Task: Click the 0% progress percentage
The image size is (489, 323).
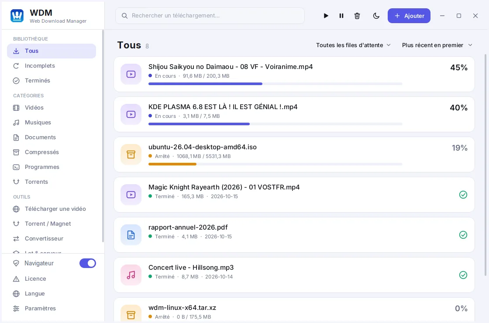Action: pos(461,309)
